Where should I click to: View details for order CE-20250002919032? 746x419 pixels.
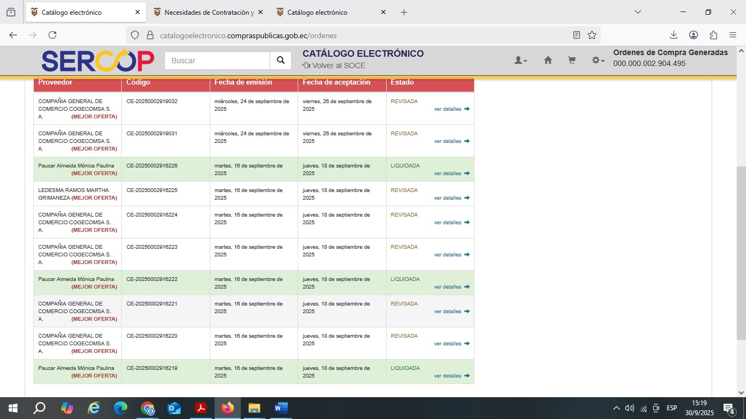pos(451,109)
